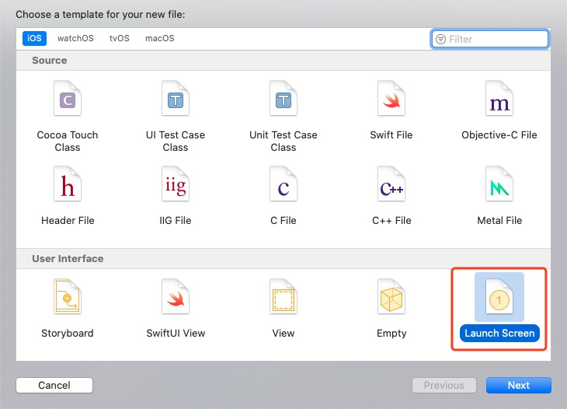The width and height of the screenshot is (567, 409).
Task: Select the Empty interface template
Action: [x=391, y=299]
